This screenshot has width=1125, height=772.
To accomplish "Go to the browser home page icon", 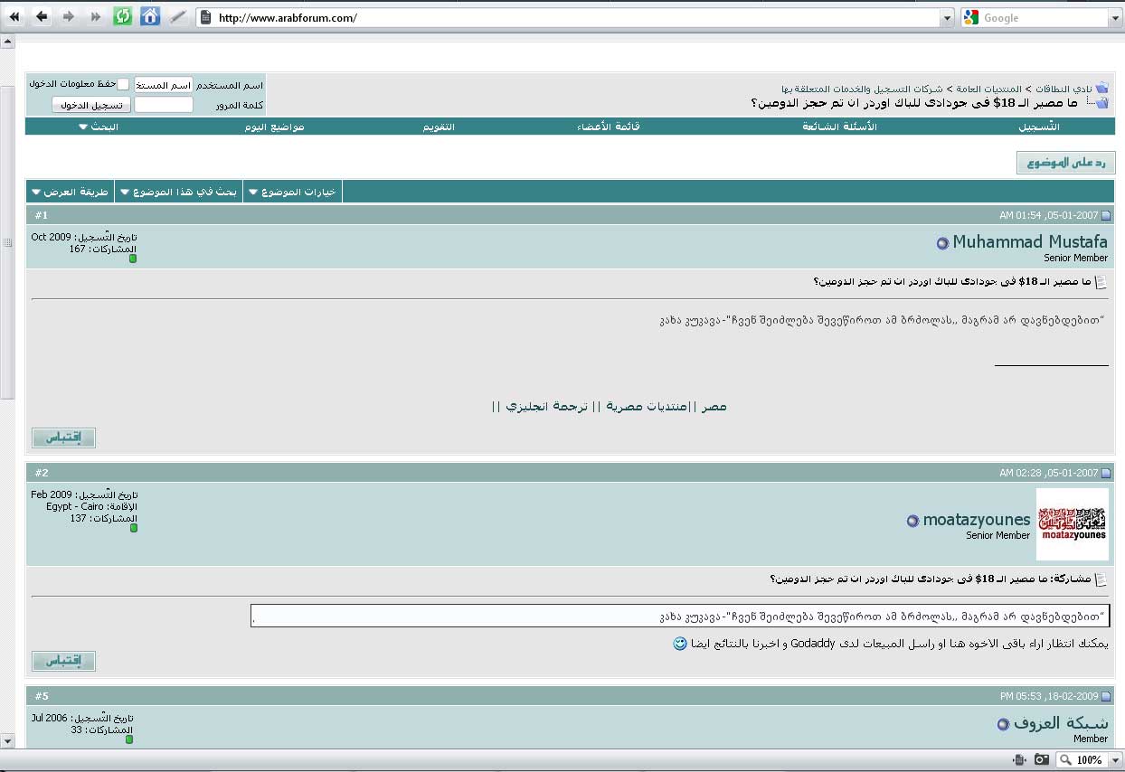I will pos(150,17).
